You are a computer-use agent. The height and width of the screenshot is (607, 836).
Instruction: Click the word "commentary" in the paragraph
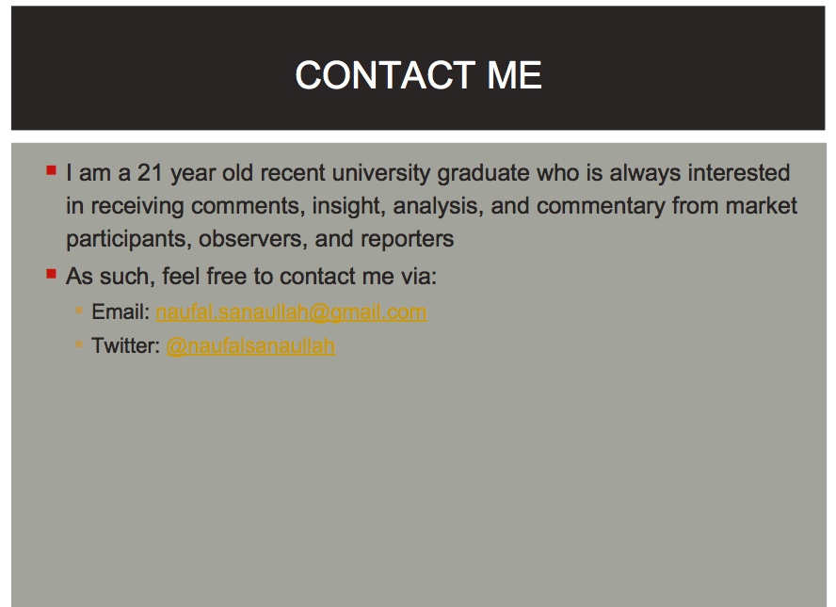601,207
